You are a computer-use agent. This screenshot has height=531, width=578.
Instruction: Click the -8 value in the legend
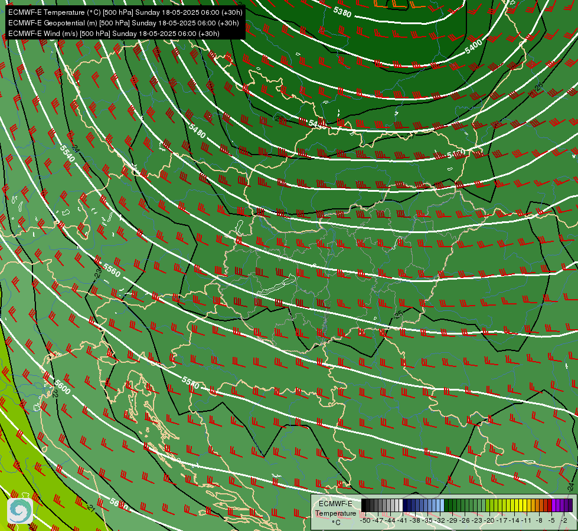click(539, 521)
